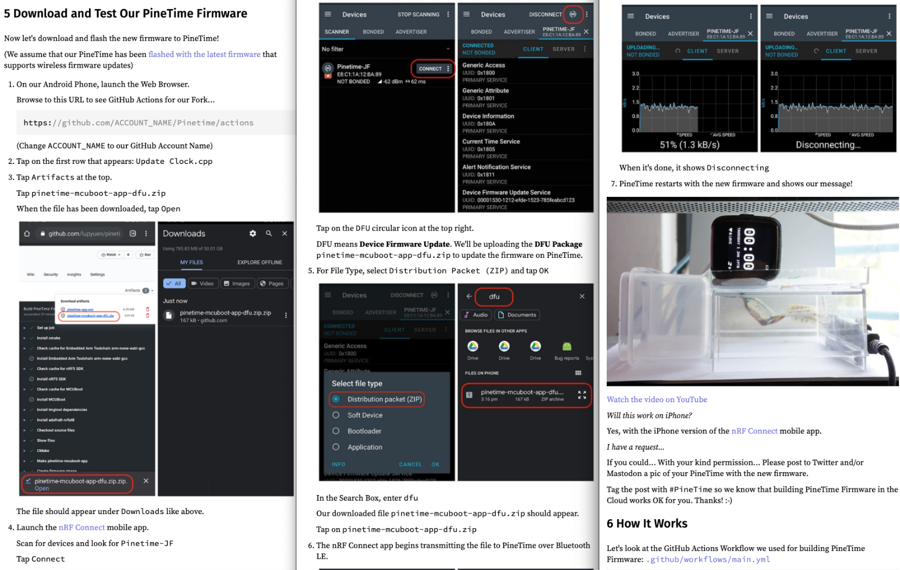Select the Bootloader radio button
The image size is (900, 570).
click(x=336, y=431)
